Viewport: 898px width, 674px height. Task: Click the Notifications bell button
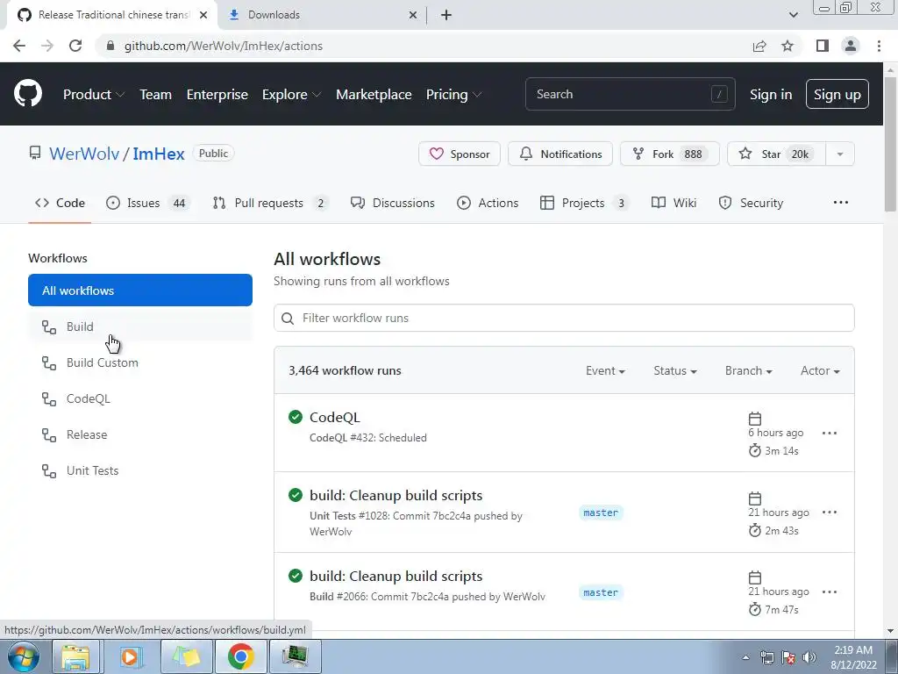[x=560, y=154]
